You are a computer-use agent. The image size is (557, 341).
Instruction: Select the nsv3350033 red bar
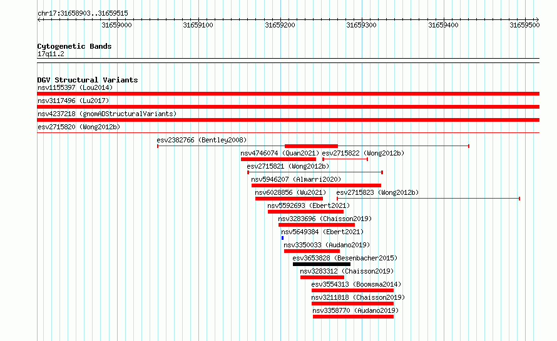point(312,251)
